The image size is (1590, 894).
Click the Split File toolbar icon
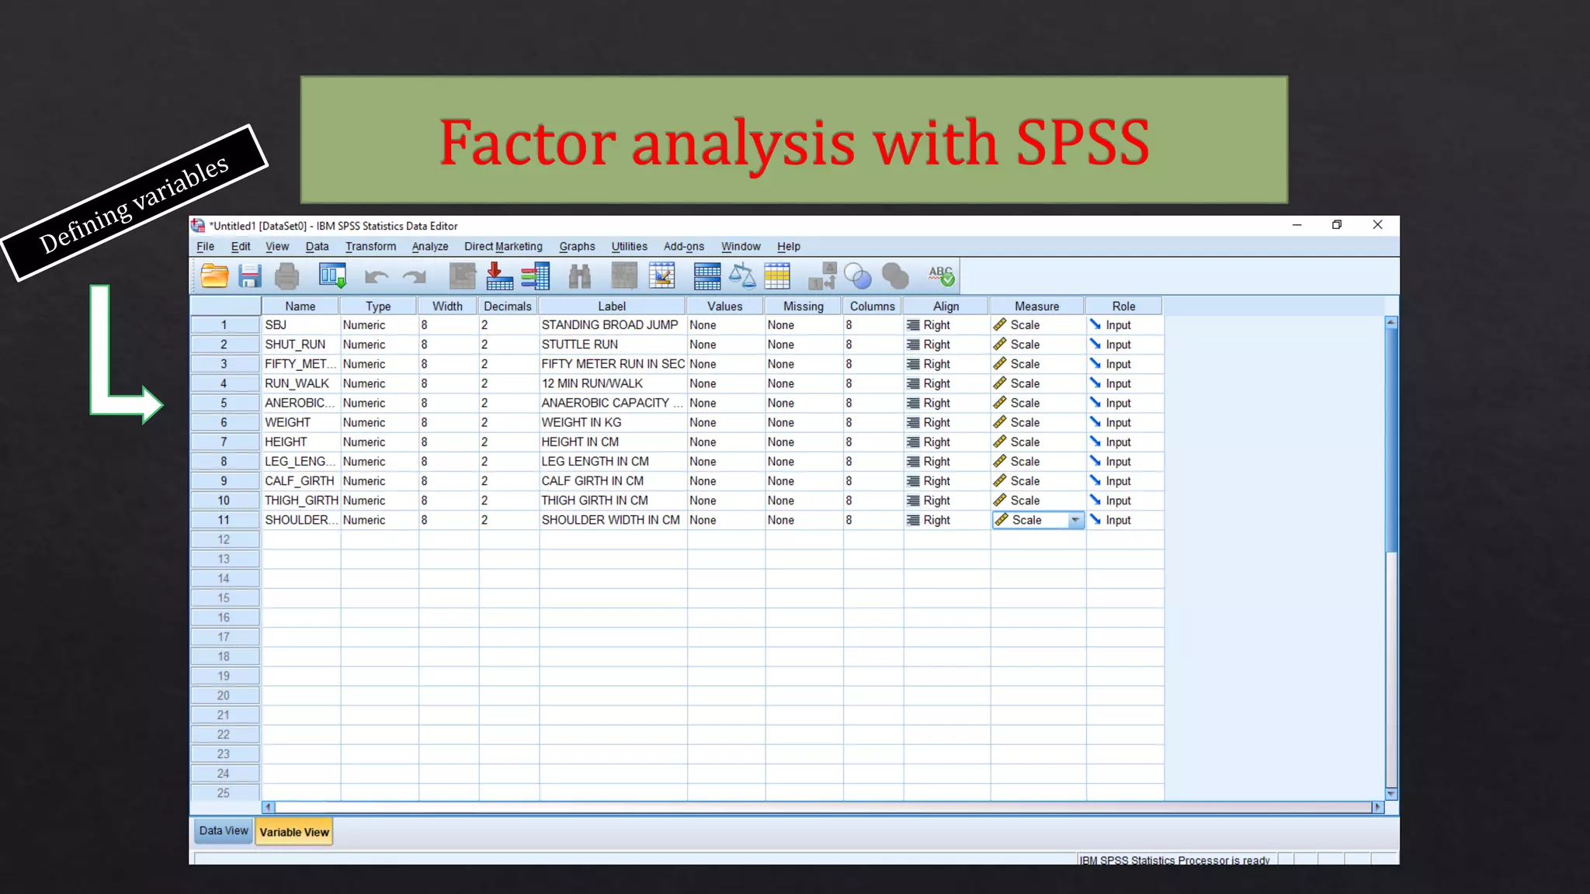point(706,276)
